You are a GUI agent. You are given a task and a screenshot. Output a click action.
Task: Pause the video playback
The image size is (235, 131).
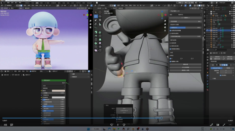tap(118, 125)
